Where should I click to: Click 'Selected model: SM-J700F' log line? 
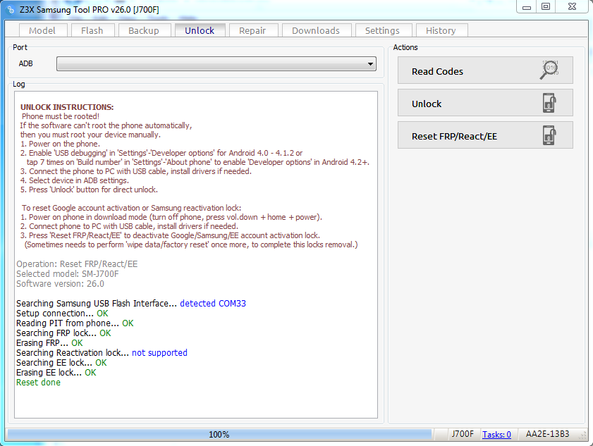[67, 274]
